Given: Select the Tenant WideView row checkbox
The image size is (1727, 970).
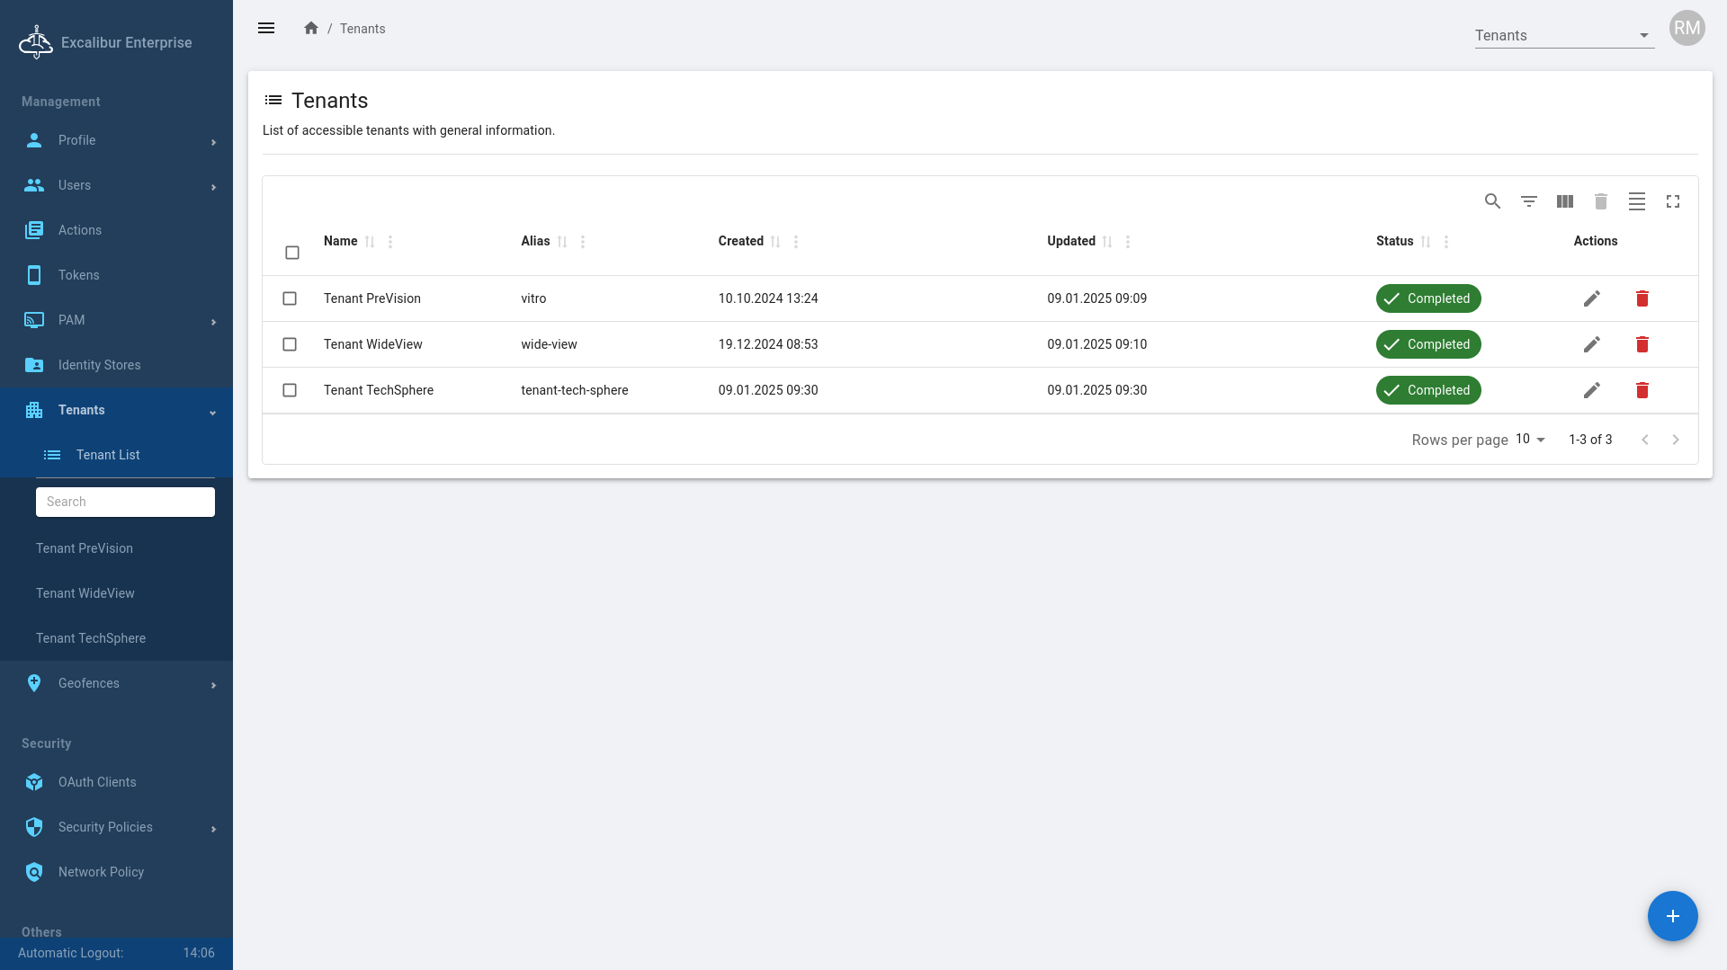Looking at the screenshot, I should point(290,344).
